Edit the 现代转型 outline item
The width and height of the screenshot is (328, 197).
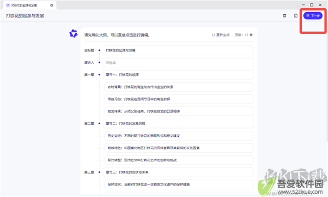[179, 160]
